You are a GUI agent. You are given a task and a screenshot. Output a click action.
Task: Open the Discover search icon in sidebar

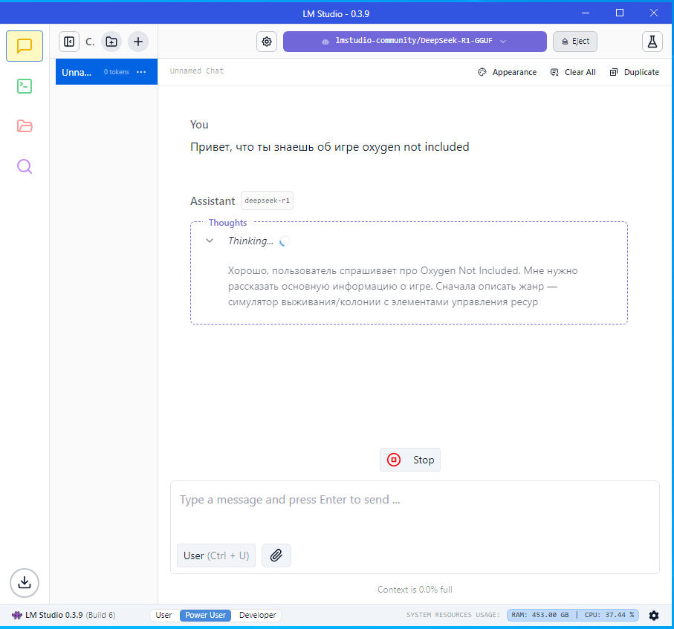[x=25, y=166]
